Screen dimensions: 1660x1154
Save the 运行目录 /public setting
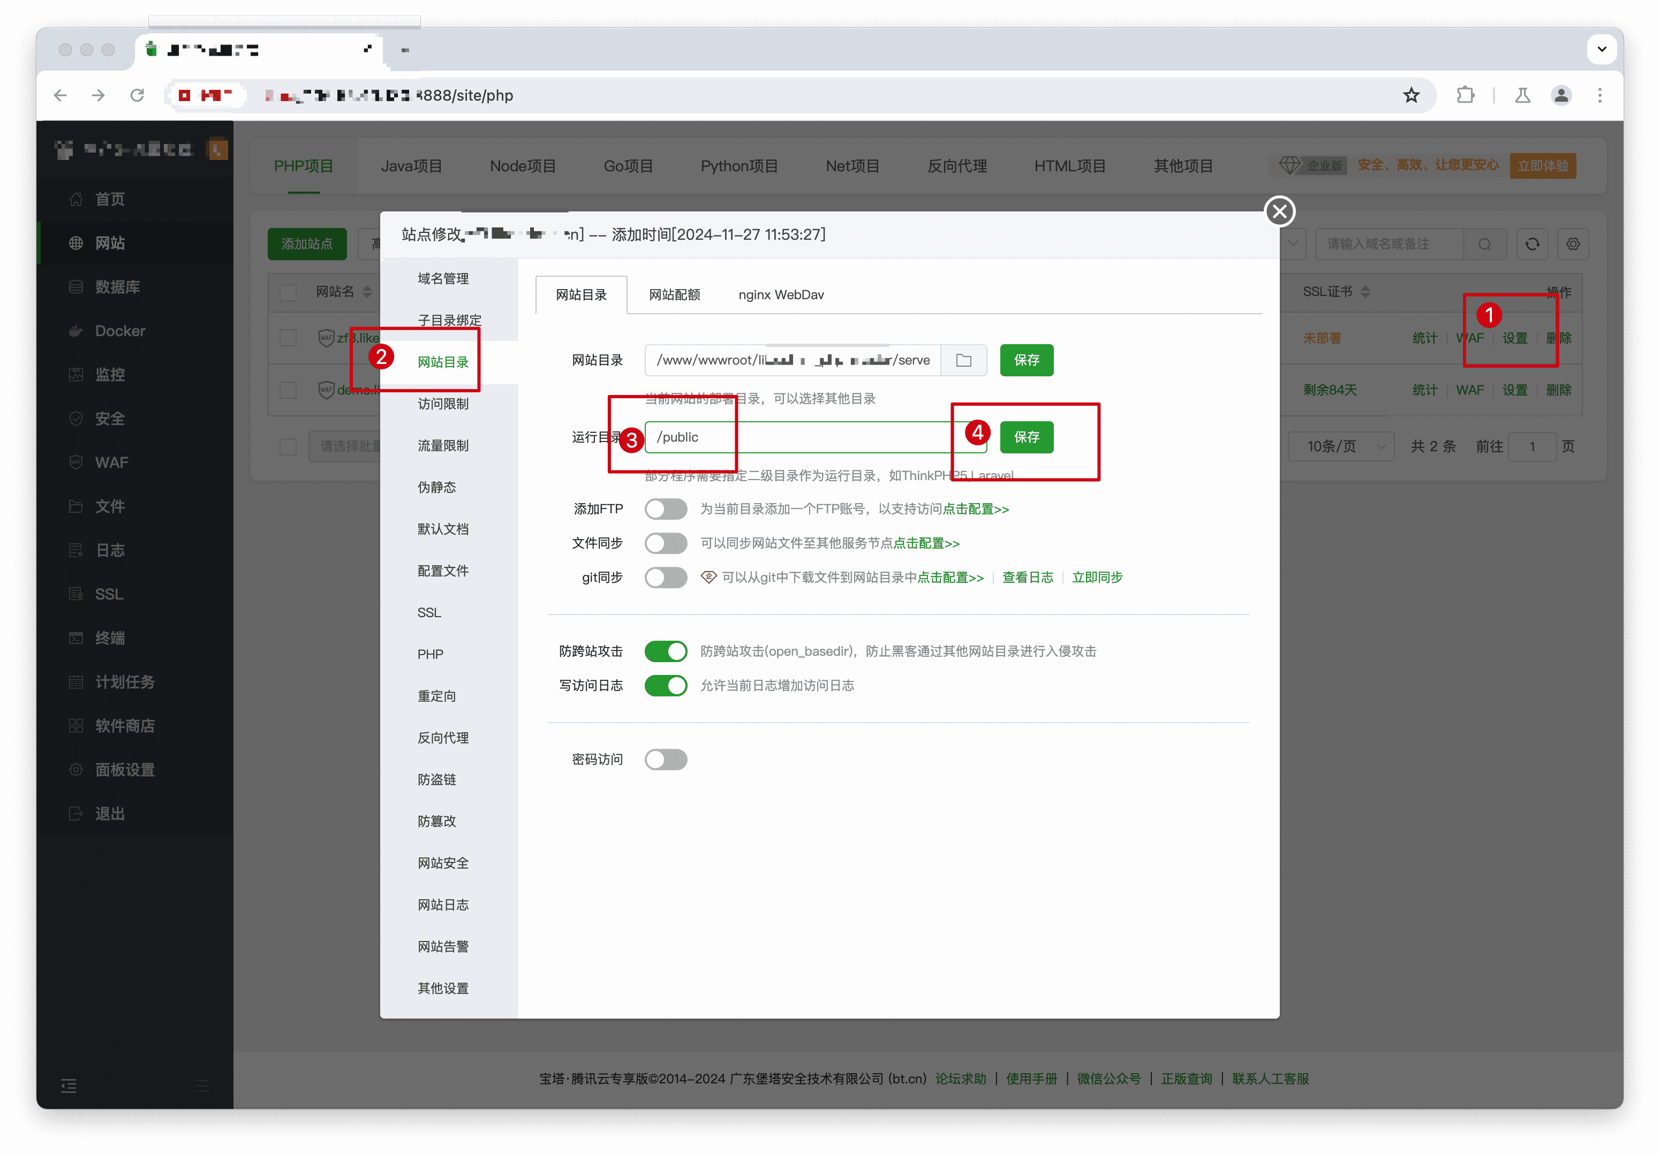1027,437
